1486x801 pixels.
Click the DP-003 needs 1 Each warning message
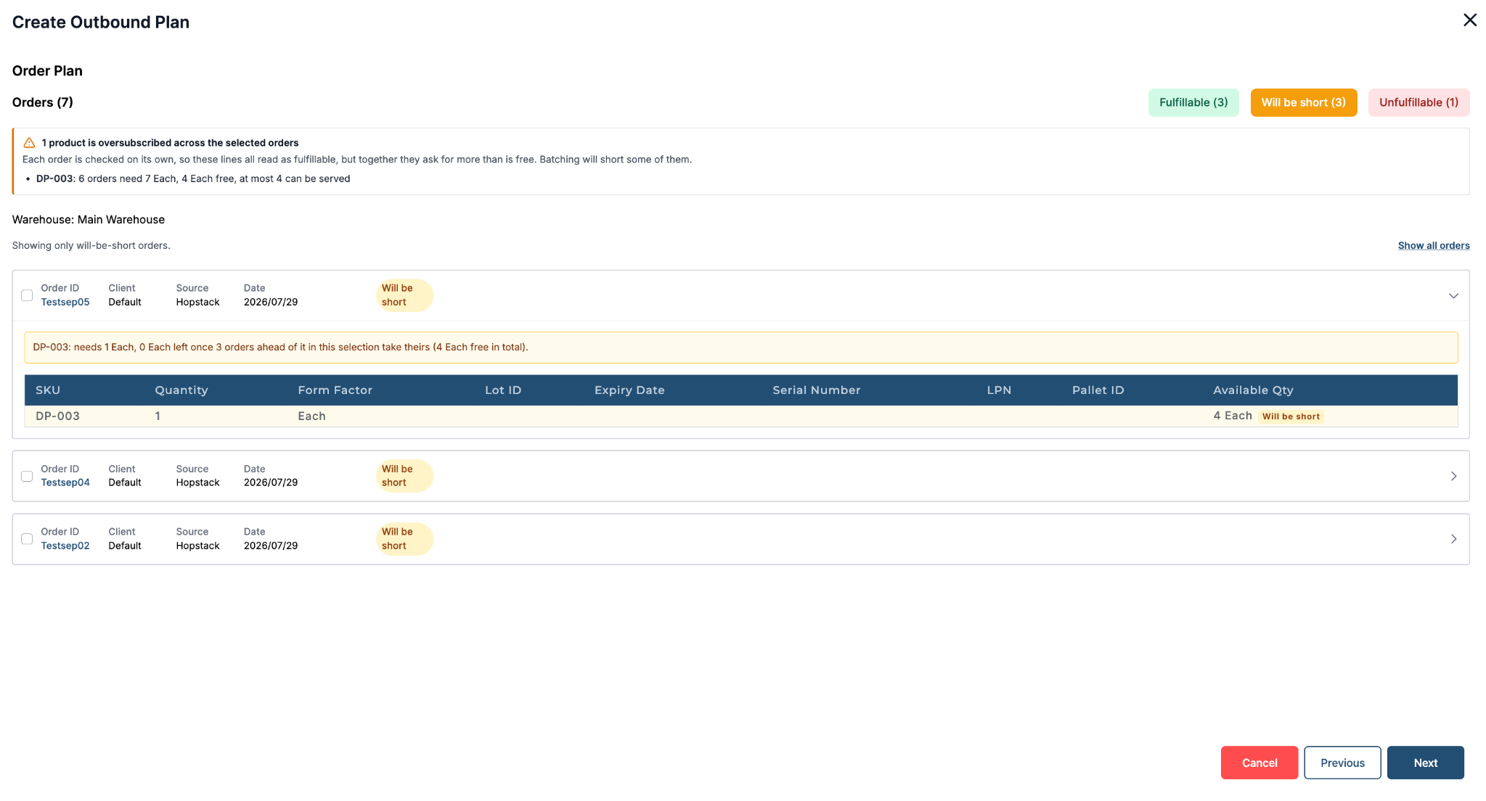click(740, 348)
